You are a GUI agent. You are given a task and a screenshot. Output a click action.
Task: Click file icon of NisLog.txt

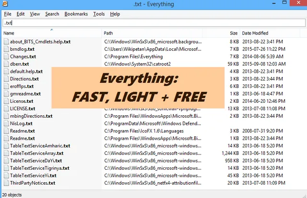point(6,123)
